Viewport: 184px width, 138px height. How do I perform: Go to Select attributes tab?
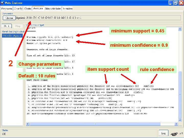53,9
